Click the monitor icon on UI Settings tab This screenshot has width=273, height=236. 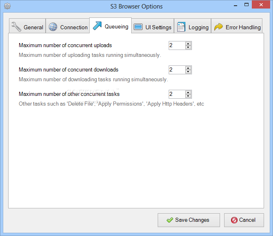click(x=138, y=27)
